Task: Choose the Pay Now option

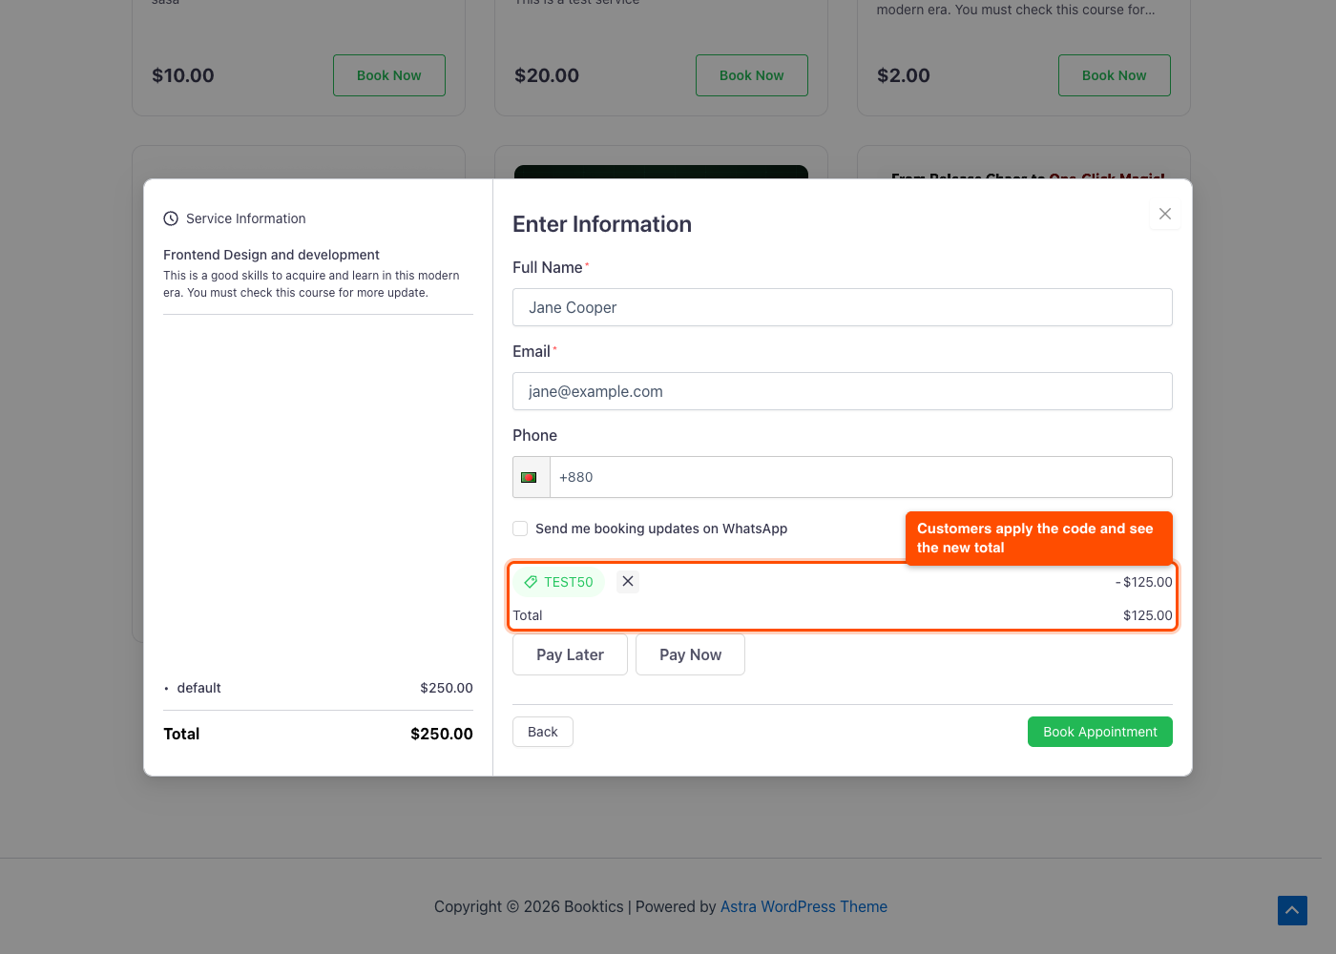Action: (x=690, y=654)
